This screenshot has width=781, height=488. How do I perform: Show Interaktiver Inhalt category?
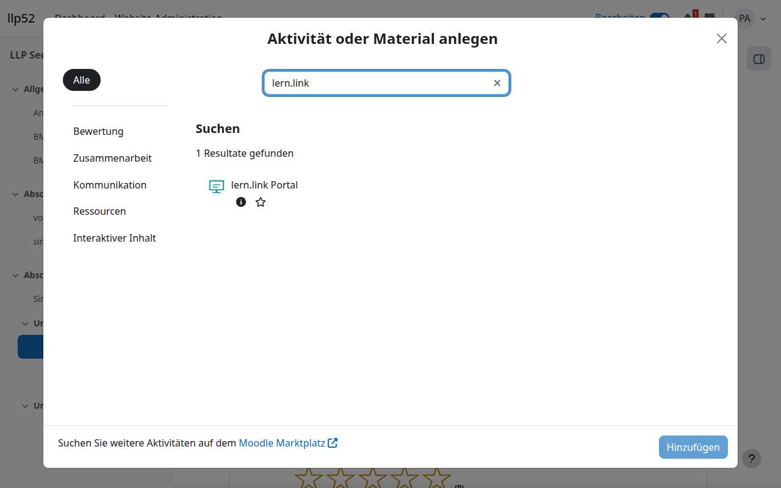pos(115,238)
